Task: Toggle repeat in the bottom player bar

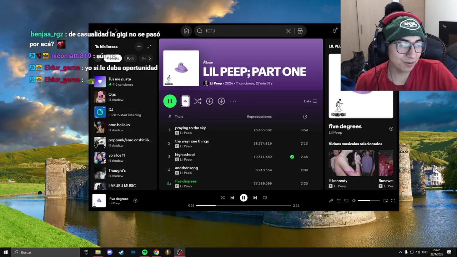Action: [265, 198]
